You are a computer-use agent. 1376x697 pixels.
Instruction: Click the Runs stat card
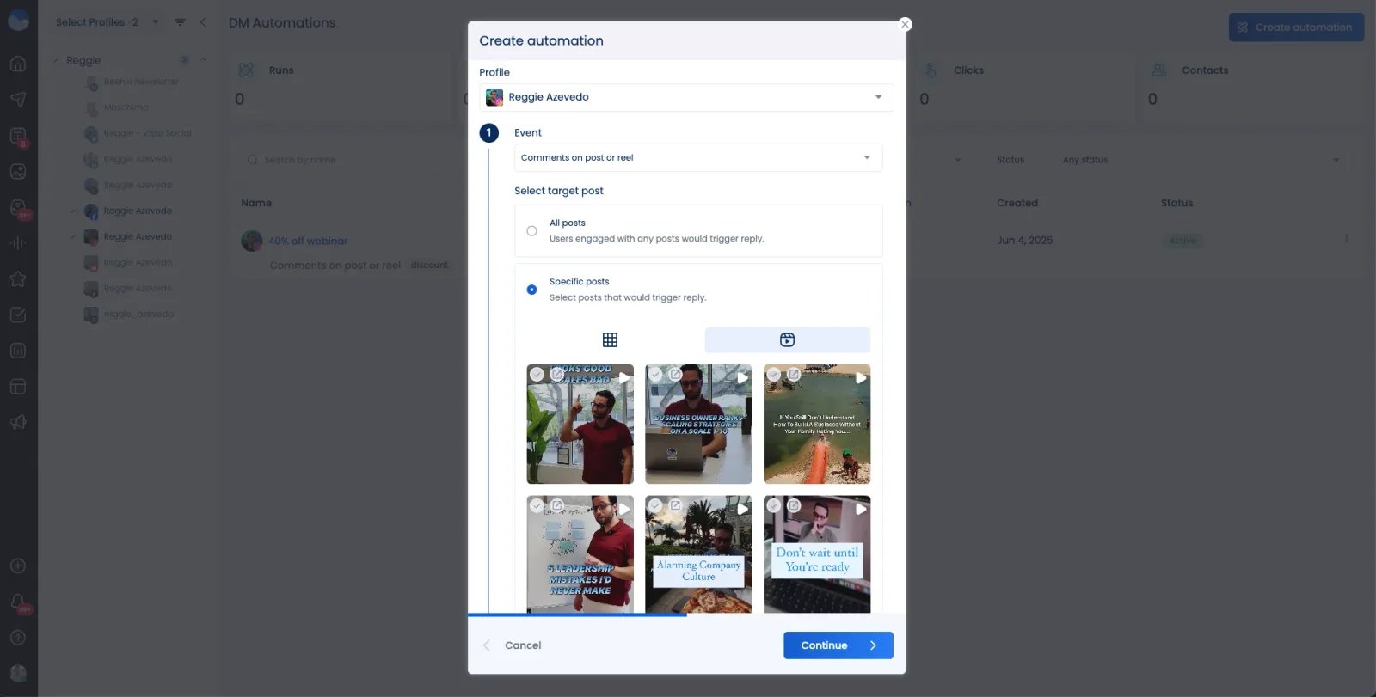(340, 86)
